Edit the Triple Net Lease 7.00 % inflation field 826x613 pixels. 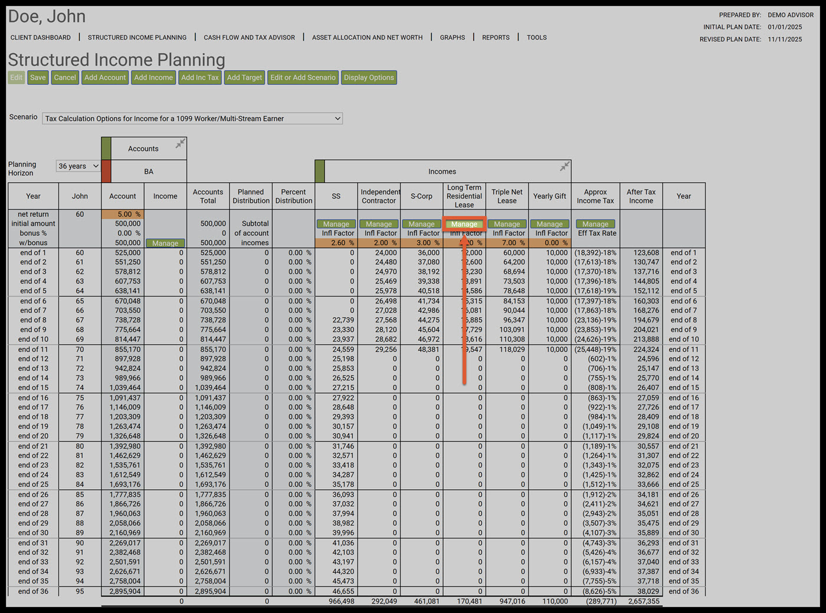coord(507,243)
